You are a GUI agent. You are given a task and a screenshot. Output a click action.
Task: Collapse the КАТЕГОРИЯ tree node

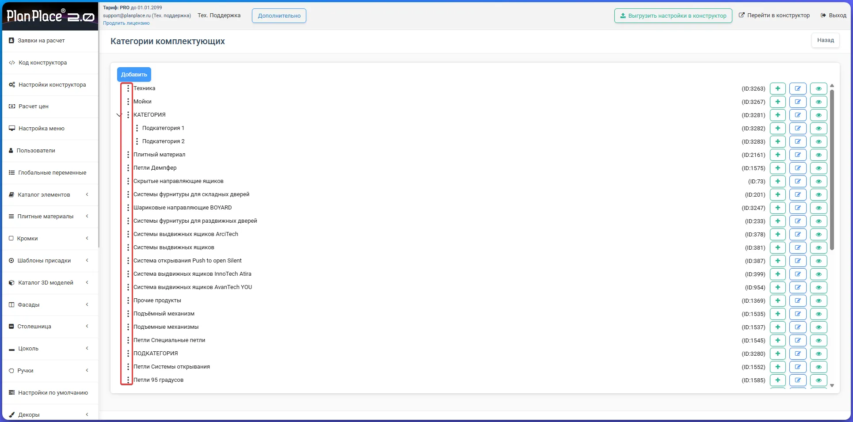pyautogui.click(x=119, y=115)
